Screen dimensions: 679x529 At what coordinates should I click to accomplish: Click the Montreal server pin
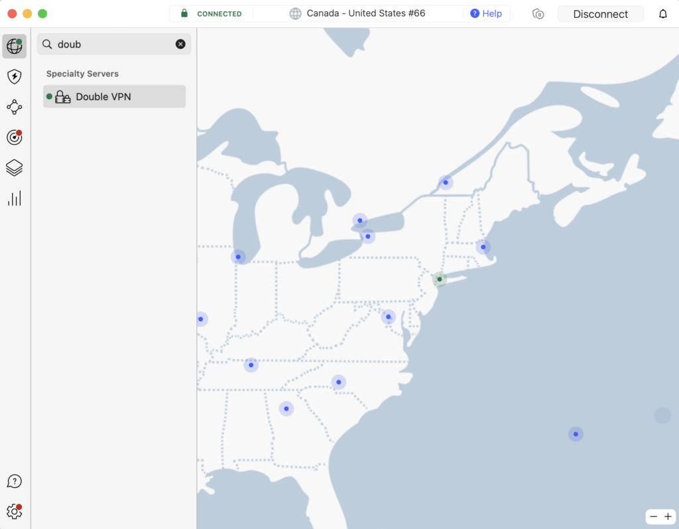446,183
